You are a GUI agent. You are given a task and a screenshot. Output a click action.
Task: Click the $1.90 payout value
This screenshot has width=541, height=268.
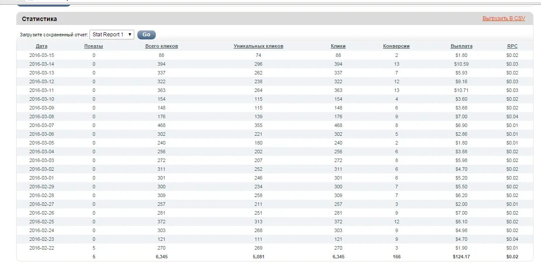pos(462,248)
